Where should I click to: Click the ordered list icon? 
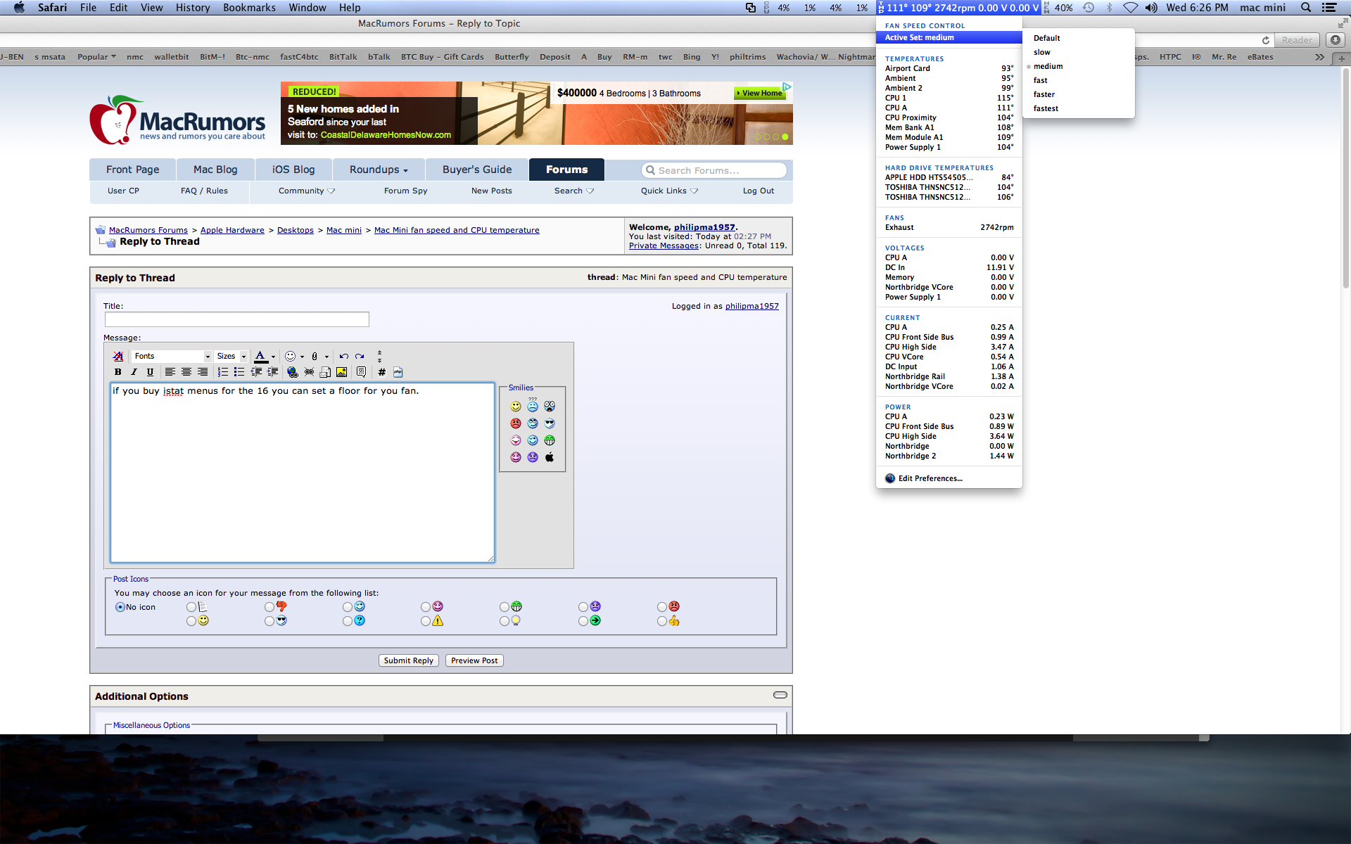(x=223, y=372)
